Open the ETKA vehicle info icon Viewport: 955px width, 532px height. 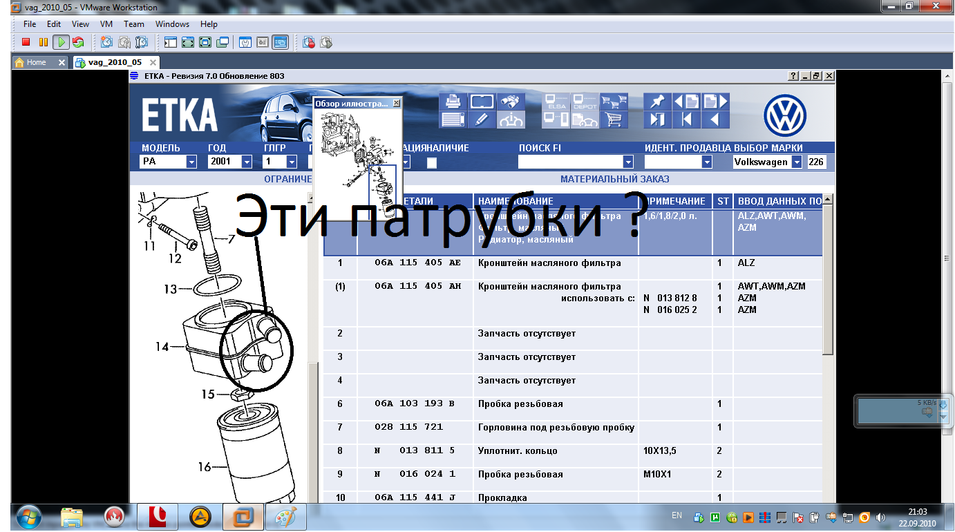coord(511,120)
